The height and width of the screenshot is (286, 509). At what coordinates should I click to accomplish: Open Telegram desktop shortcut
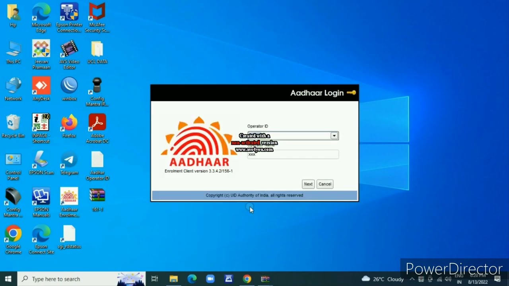pyautogui.click(x=69, y=163)
